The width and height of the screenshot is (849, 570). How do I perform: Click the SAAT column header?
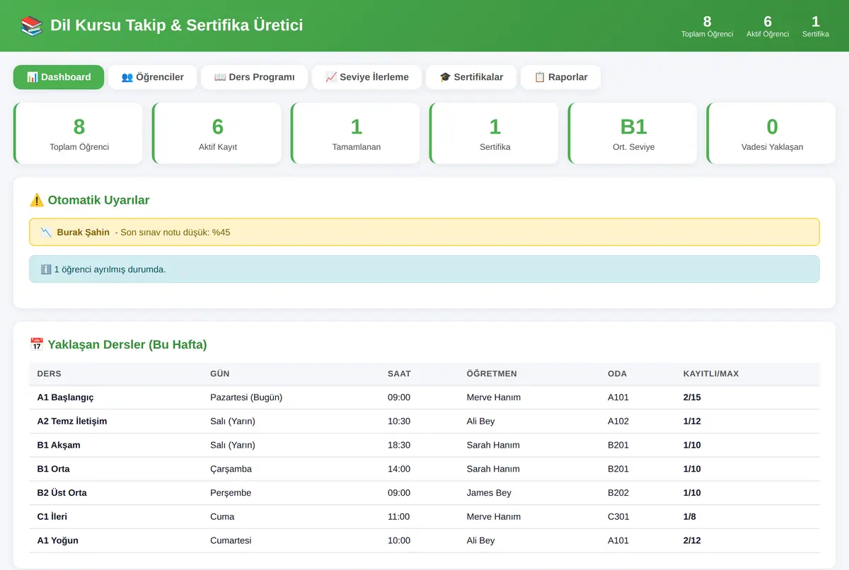(x=399, y=373)
